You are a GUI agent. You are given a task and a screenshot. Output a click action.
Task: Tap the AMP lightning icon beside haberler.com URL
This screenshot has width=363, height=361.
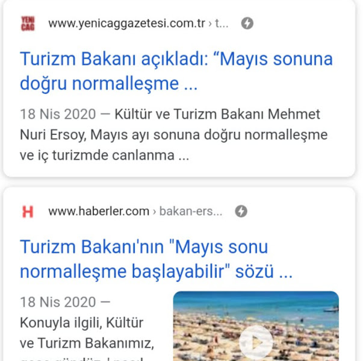click(x=241, y=212)
